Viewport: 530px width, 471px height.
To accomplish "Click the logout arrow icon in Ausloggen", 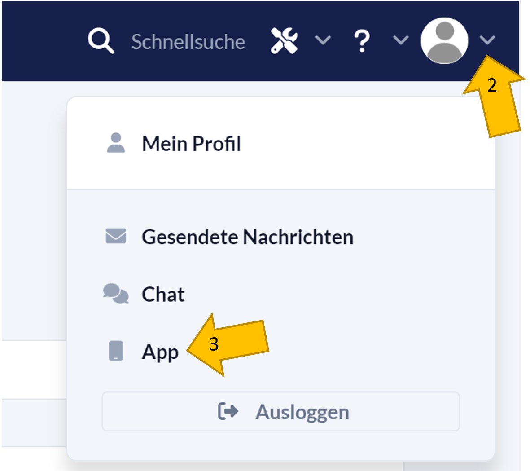I will click(x=228, y=411).
